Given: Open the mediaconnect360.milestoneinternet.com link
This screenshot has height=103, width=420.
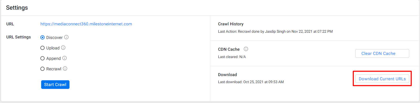Looking at the screenshot, I should 86,24.
